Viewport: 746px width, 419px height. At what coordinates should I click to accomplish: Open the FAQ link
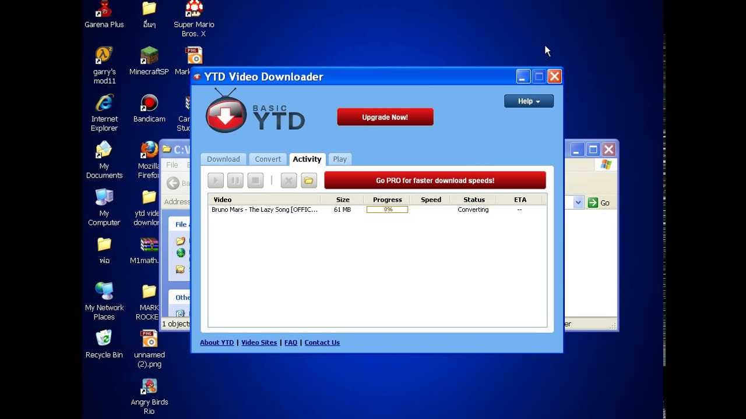click(291, 343)
